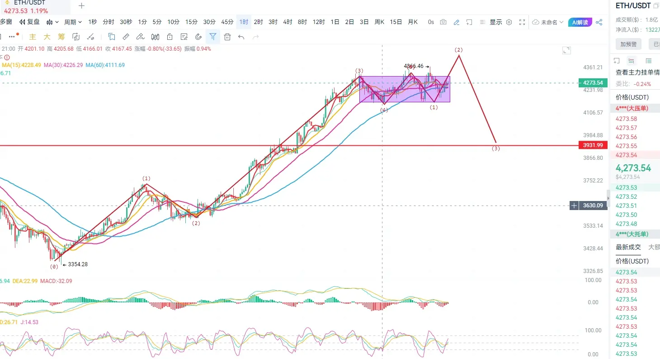Click the list lines icon before 显示
The image size is (660, 359).
(482, 22)
